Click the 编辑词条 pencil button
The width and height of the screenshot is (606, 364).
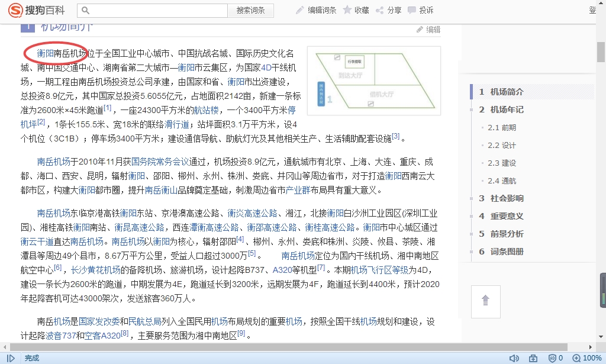316,10
